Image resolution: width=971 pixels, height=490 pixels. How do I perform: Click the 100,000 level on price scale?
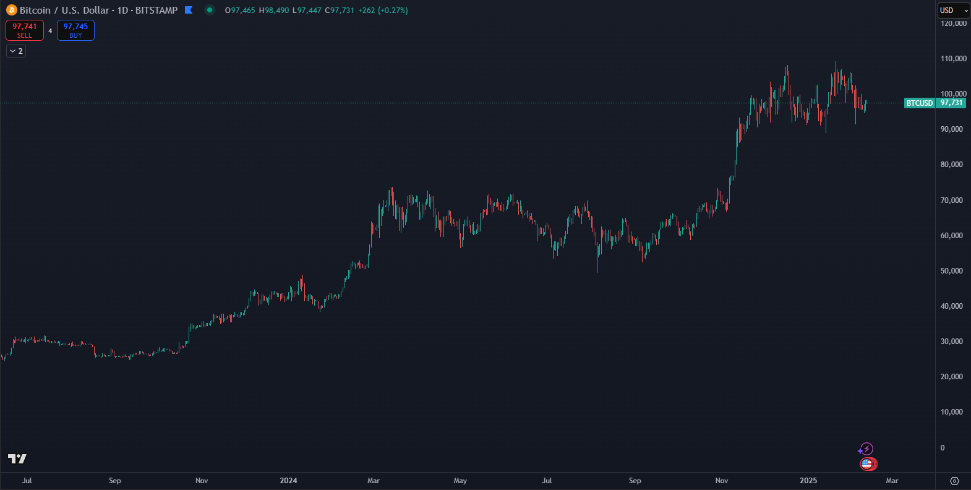coord(953,94)
